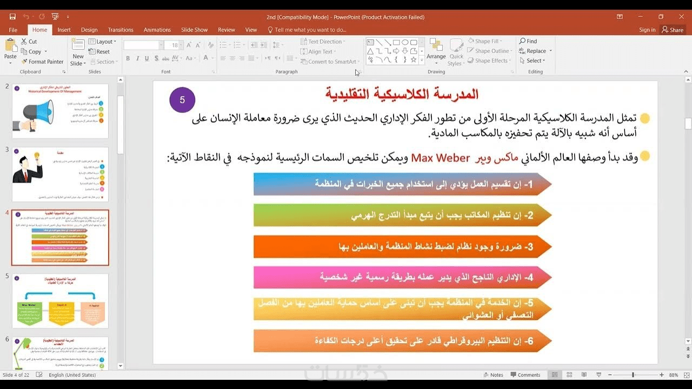Toggle Strikethrough formatting
Screen dimensions: 692x389
(x=167, y=58)
